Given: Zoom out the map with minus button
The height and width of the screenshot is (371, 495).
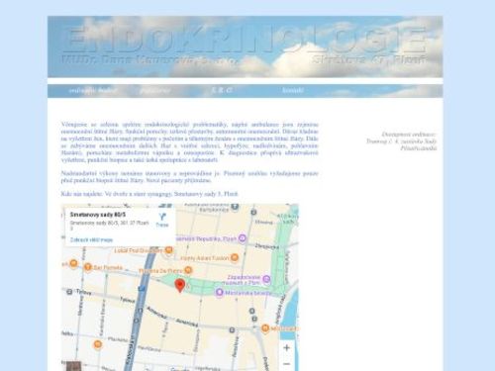Looking at the screenshot, I should (x=287, y=364).
